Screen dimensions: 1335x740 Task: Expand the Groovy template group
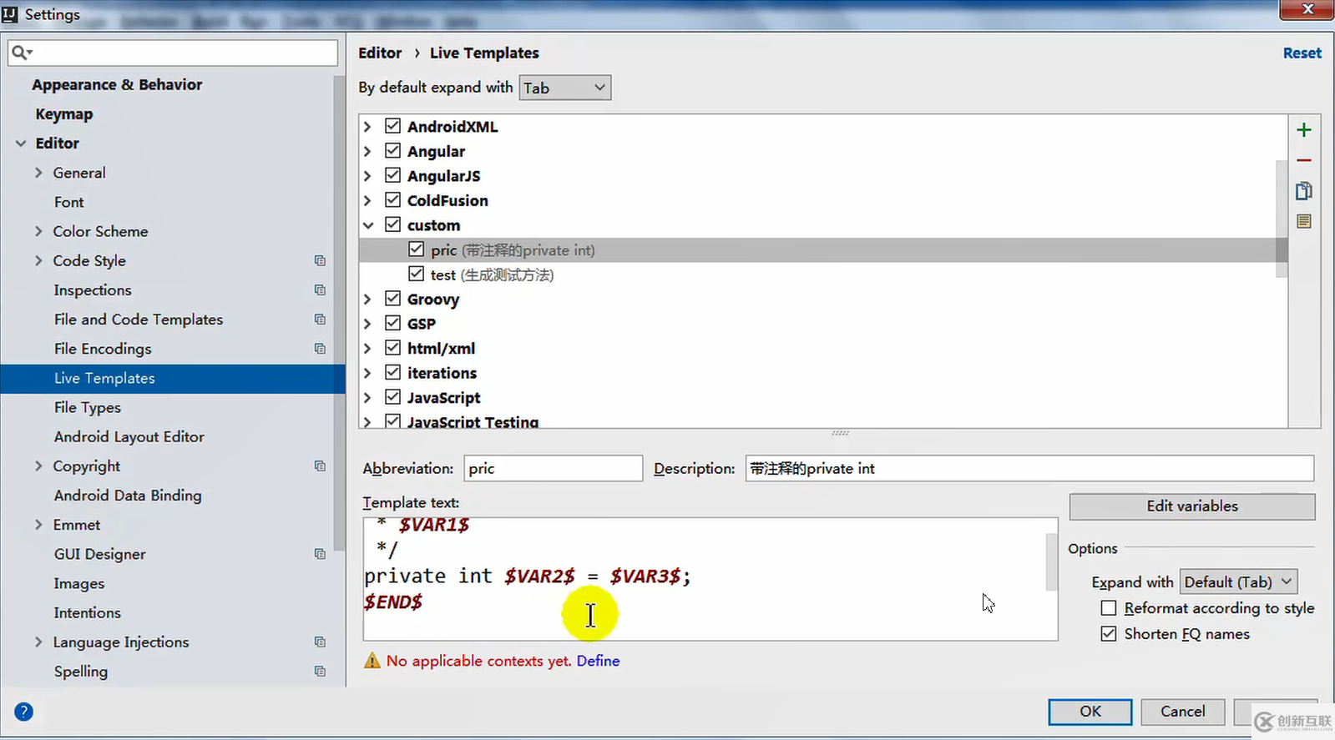tap(367, 300)
